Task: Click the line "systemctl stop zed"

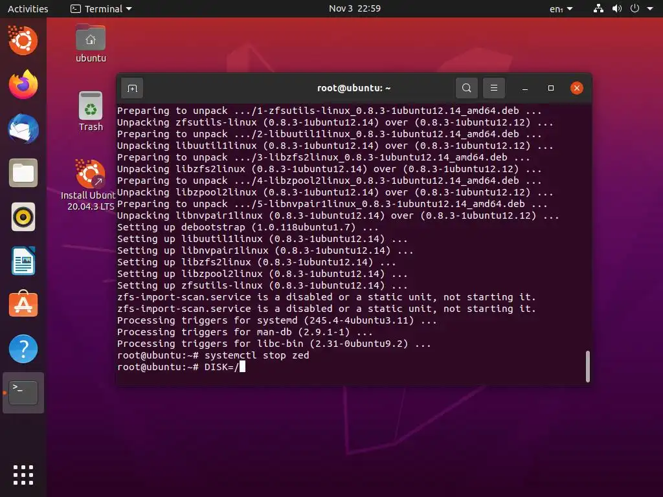Action: click(x=213, y=355)
